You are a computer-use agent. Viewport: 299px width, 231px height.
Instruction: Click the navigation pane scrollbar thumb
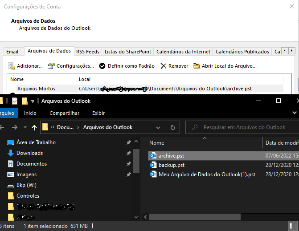136,161
